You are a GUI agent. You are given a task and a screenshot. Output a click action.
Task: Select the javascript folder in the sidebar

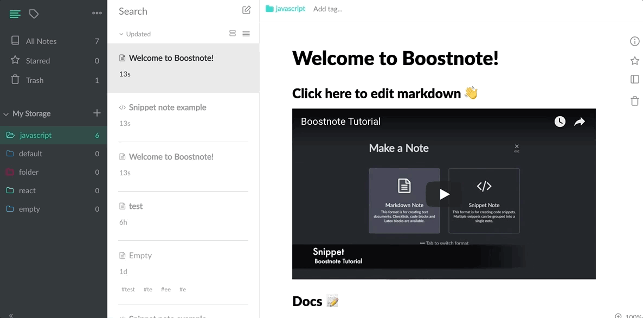point(53,136)
